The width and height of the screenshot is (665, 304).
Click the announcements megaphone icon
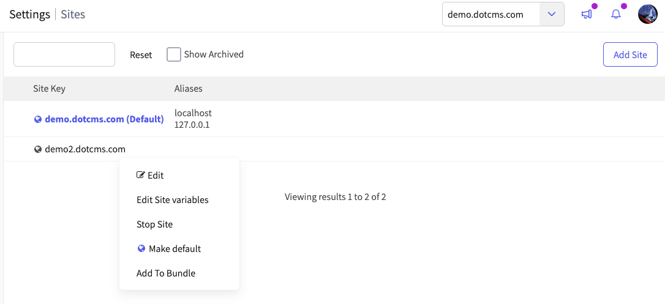pos(587,15)
